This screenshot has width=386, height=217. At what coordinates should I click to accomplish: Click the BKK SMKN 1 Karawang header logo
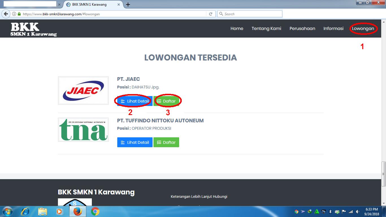33,29
